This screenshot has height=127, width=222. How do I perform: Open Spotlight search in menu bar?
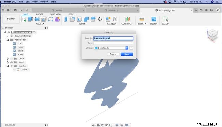click(x=207, y=2)
